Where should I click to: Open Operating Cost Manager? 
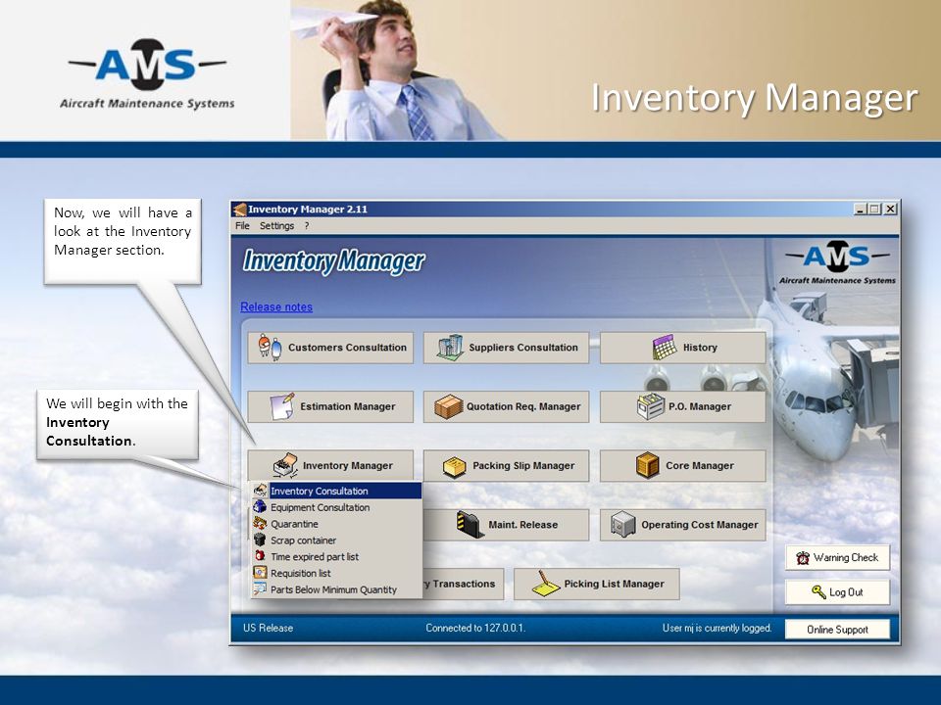click(x=682, y=525)
